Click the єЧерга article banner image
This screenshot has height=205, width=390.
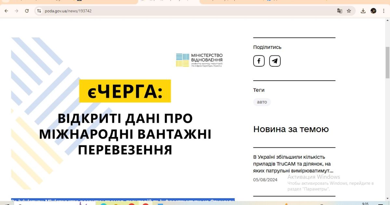coord(123,113)
